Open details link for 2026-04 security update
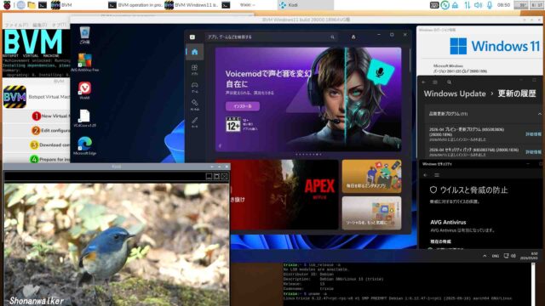The width and height of the screenshot is (545, 306). (x=534, y=152)
